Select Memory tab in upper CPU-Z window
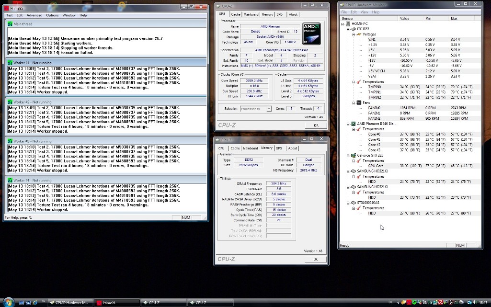This screenshot has width=491, height=307. click(x=267, y=15)
